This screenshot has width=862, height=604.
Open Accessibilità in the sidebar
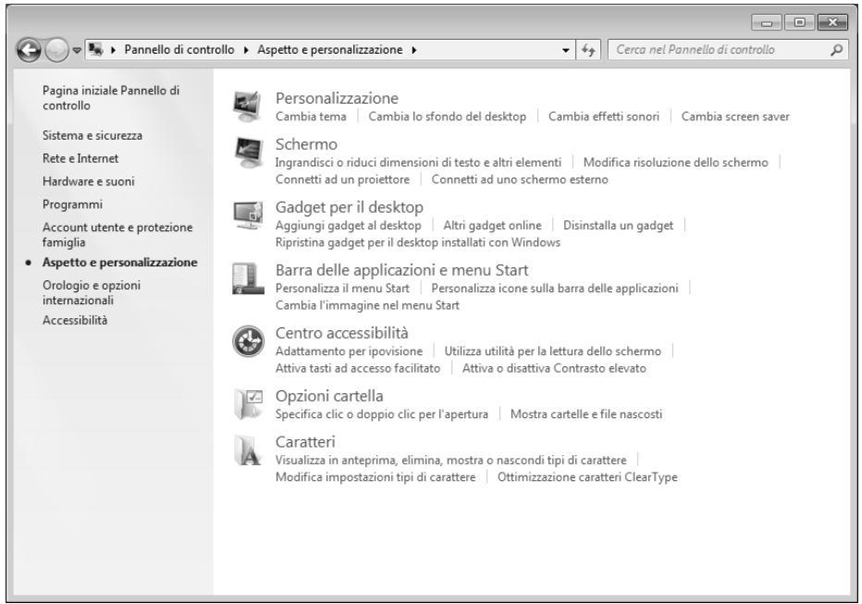75,320
